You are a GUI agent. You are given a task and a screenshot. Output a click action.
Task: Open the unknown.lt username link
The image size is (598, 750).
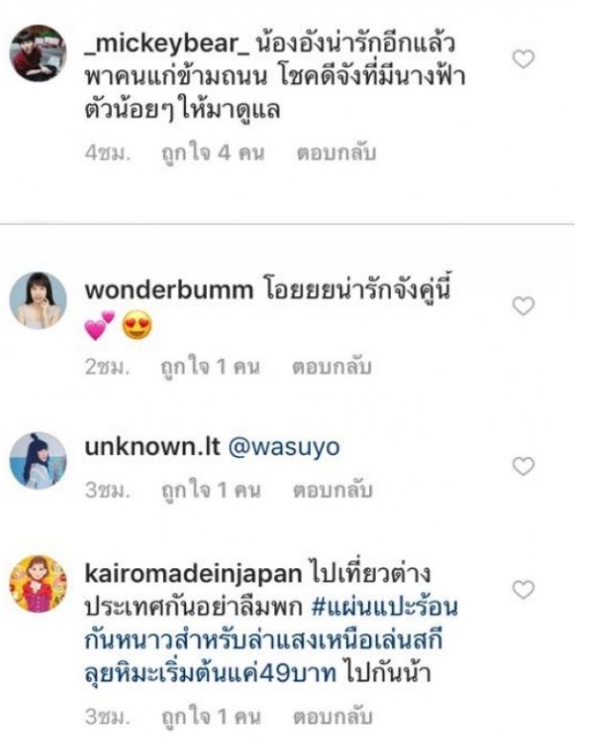[x=152, y=446]
